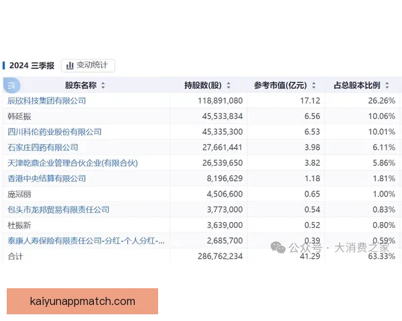
Task: Open 泰康人寿保险有限责任公司 truncated link
Action: tap(86, 241)
